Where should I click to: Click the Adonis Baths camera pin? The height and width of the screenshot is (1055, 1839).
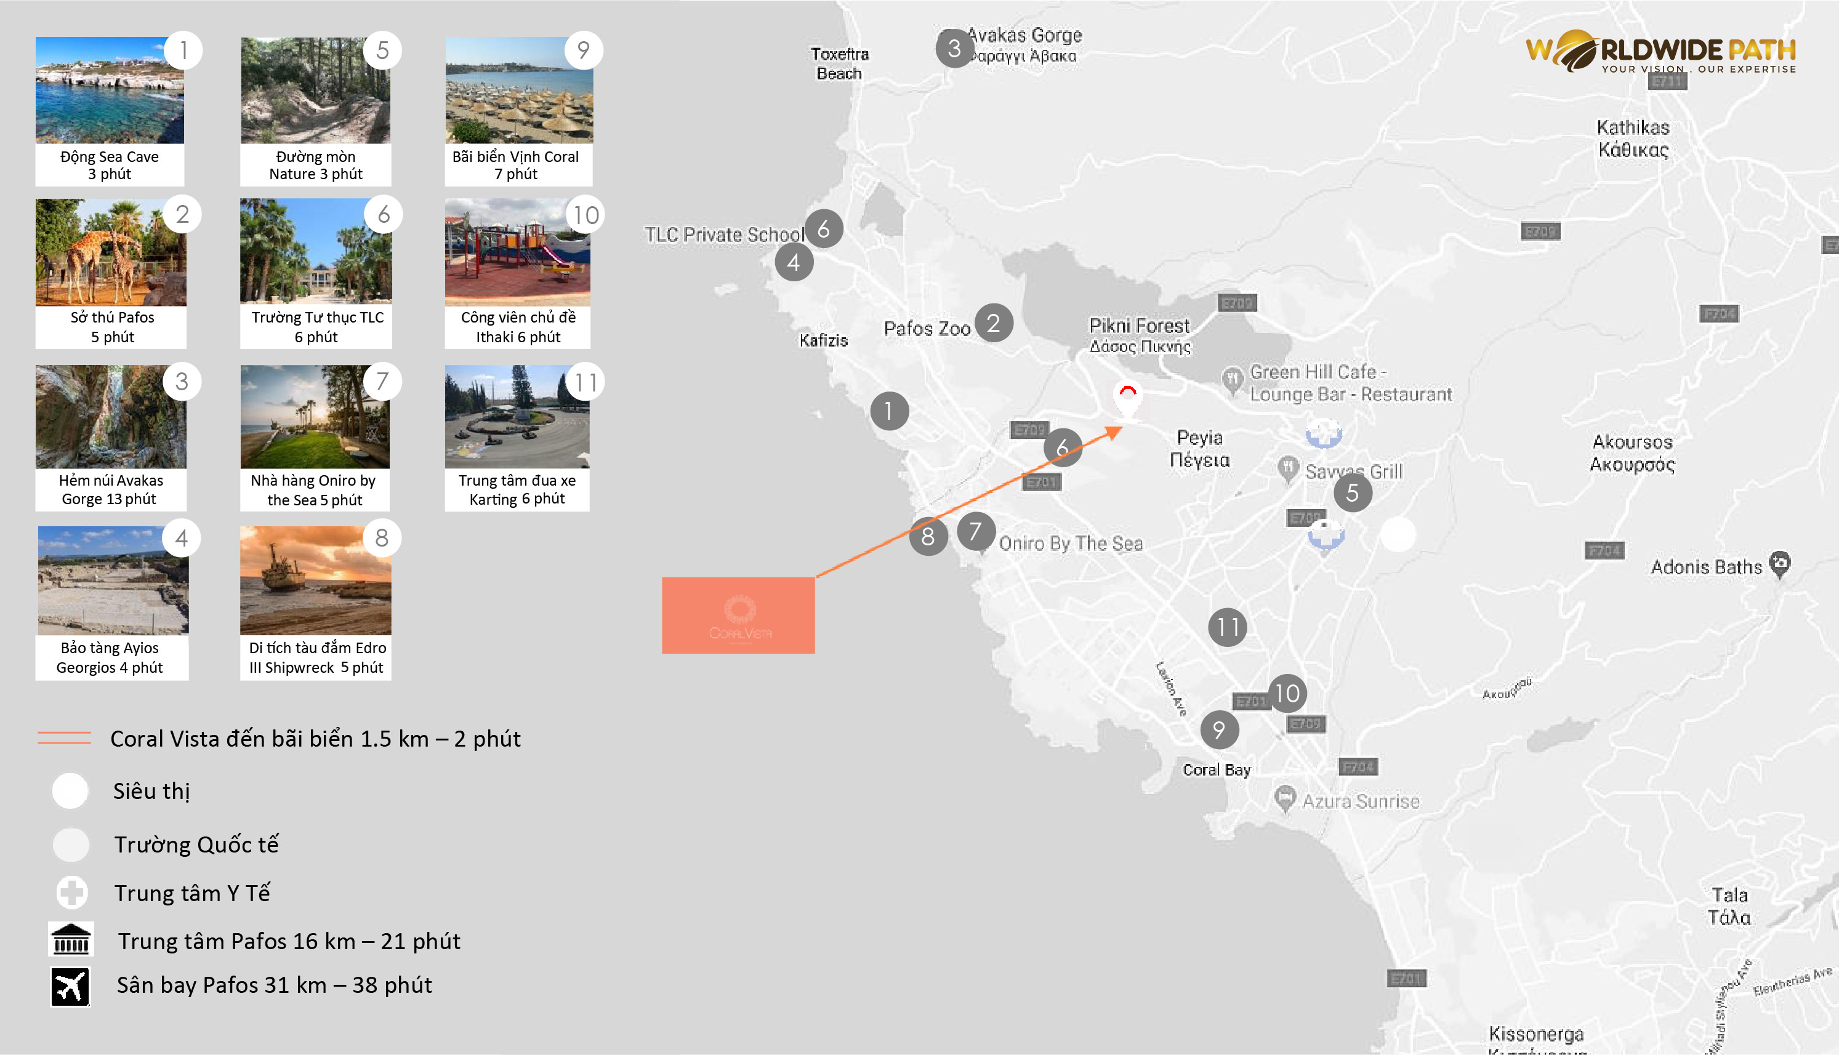[1779, 564]
